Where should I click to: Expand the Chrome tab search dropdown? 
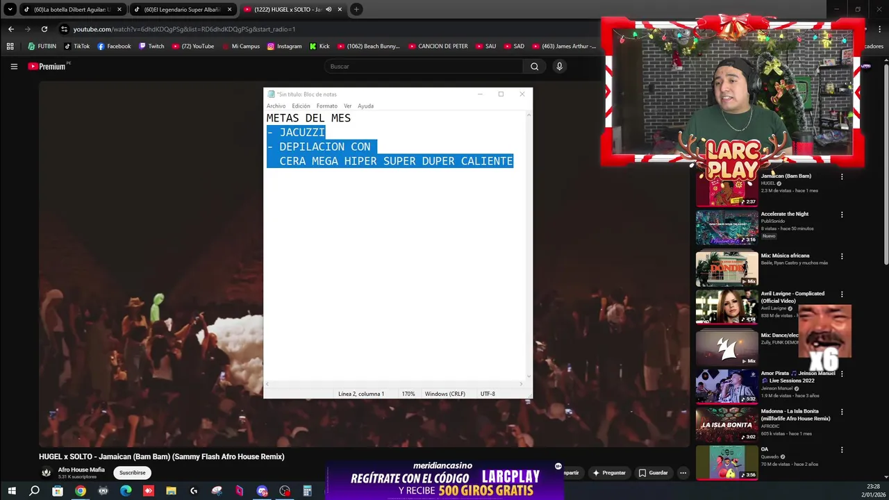(10, 10)
